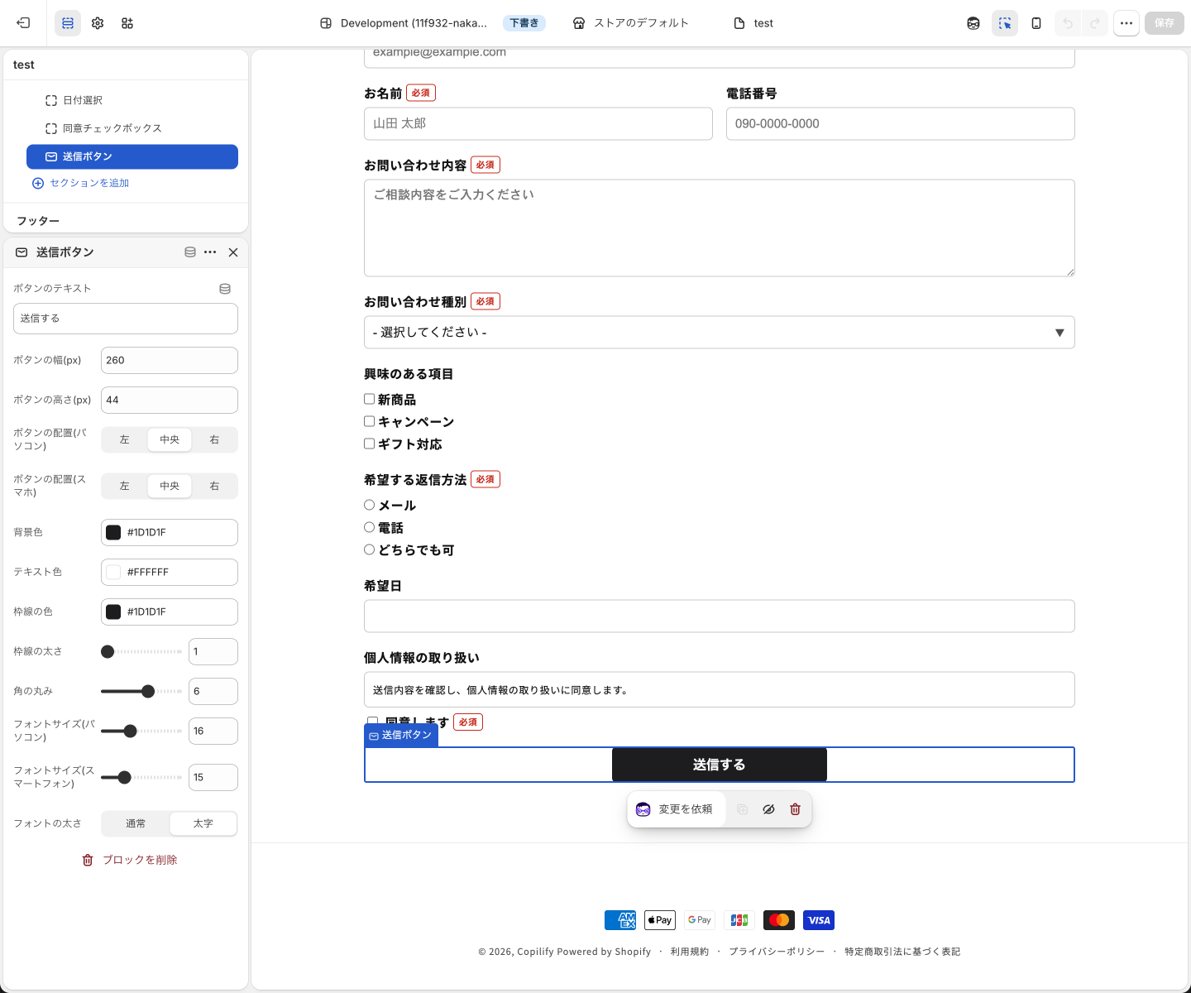1191x993 pixels.
Task: Click the Visa payment icon
Action: pos(819,920)
